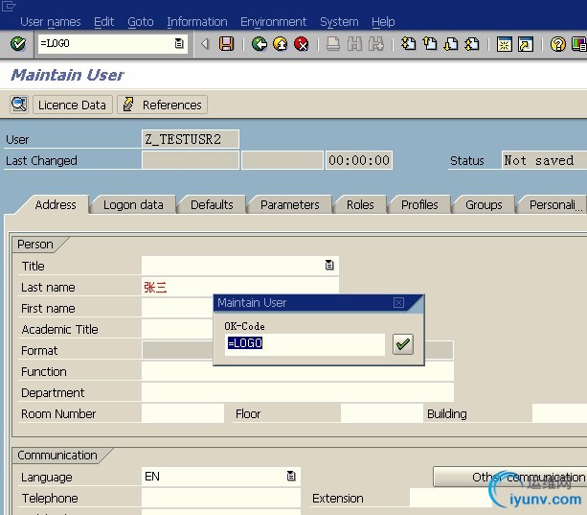The height and width of the screenshot is (515, 587).
Task: Jump to the First Page icon
Action: click(x=408, y=44)
